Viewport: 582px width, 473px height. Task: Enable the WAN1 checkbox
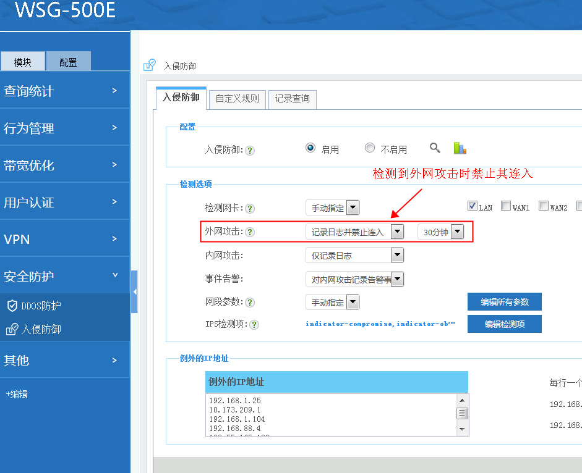pos(506,206)
